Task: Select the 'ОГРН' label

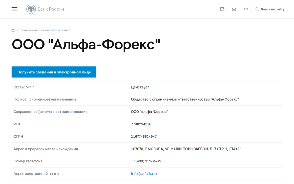Action: 18,137
